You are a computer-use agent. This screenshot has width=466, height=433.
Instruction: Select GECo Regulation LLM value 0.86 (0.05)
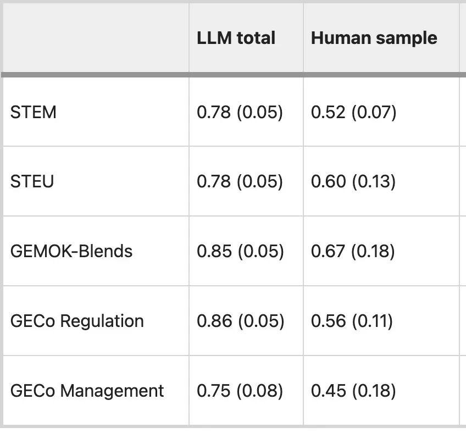pyautogui.click(x=240, y=321)
